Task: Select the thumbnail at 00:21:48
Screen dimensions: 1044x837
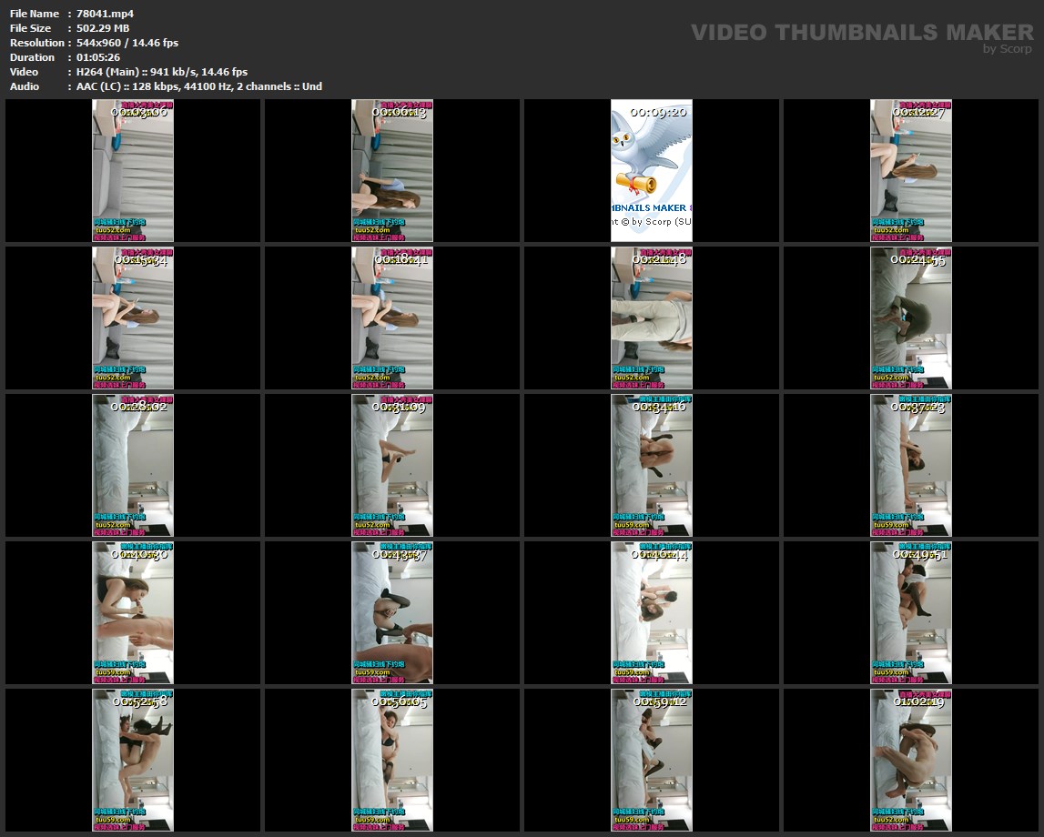Action: [x=651, y=318]
